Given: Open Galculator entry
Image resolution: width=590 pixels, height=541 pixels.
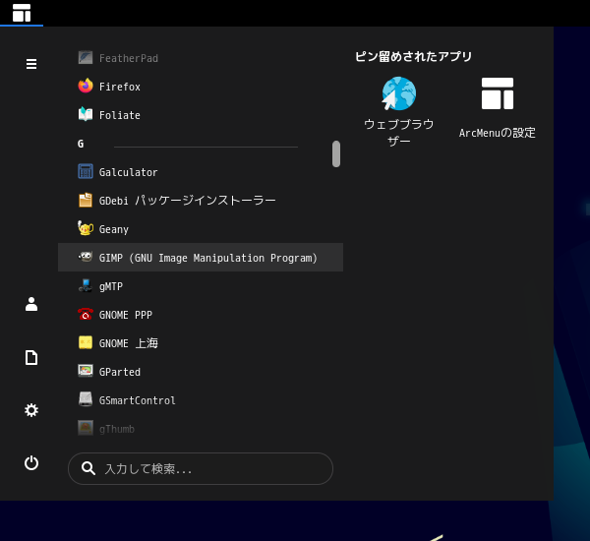Looking at the screenshot, I should tap(201, 172).
